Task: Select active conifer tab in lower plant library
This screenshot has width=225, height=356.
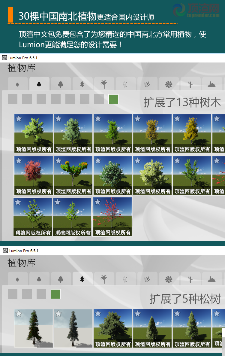Action: pyautogui.click(x=82, y=279)
